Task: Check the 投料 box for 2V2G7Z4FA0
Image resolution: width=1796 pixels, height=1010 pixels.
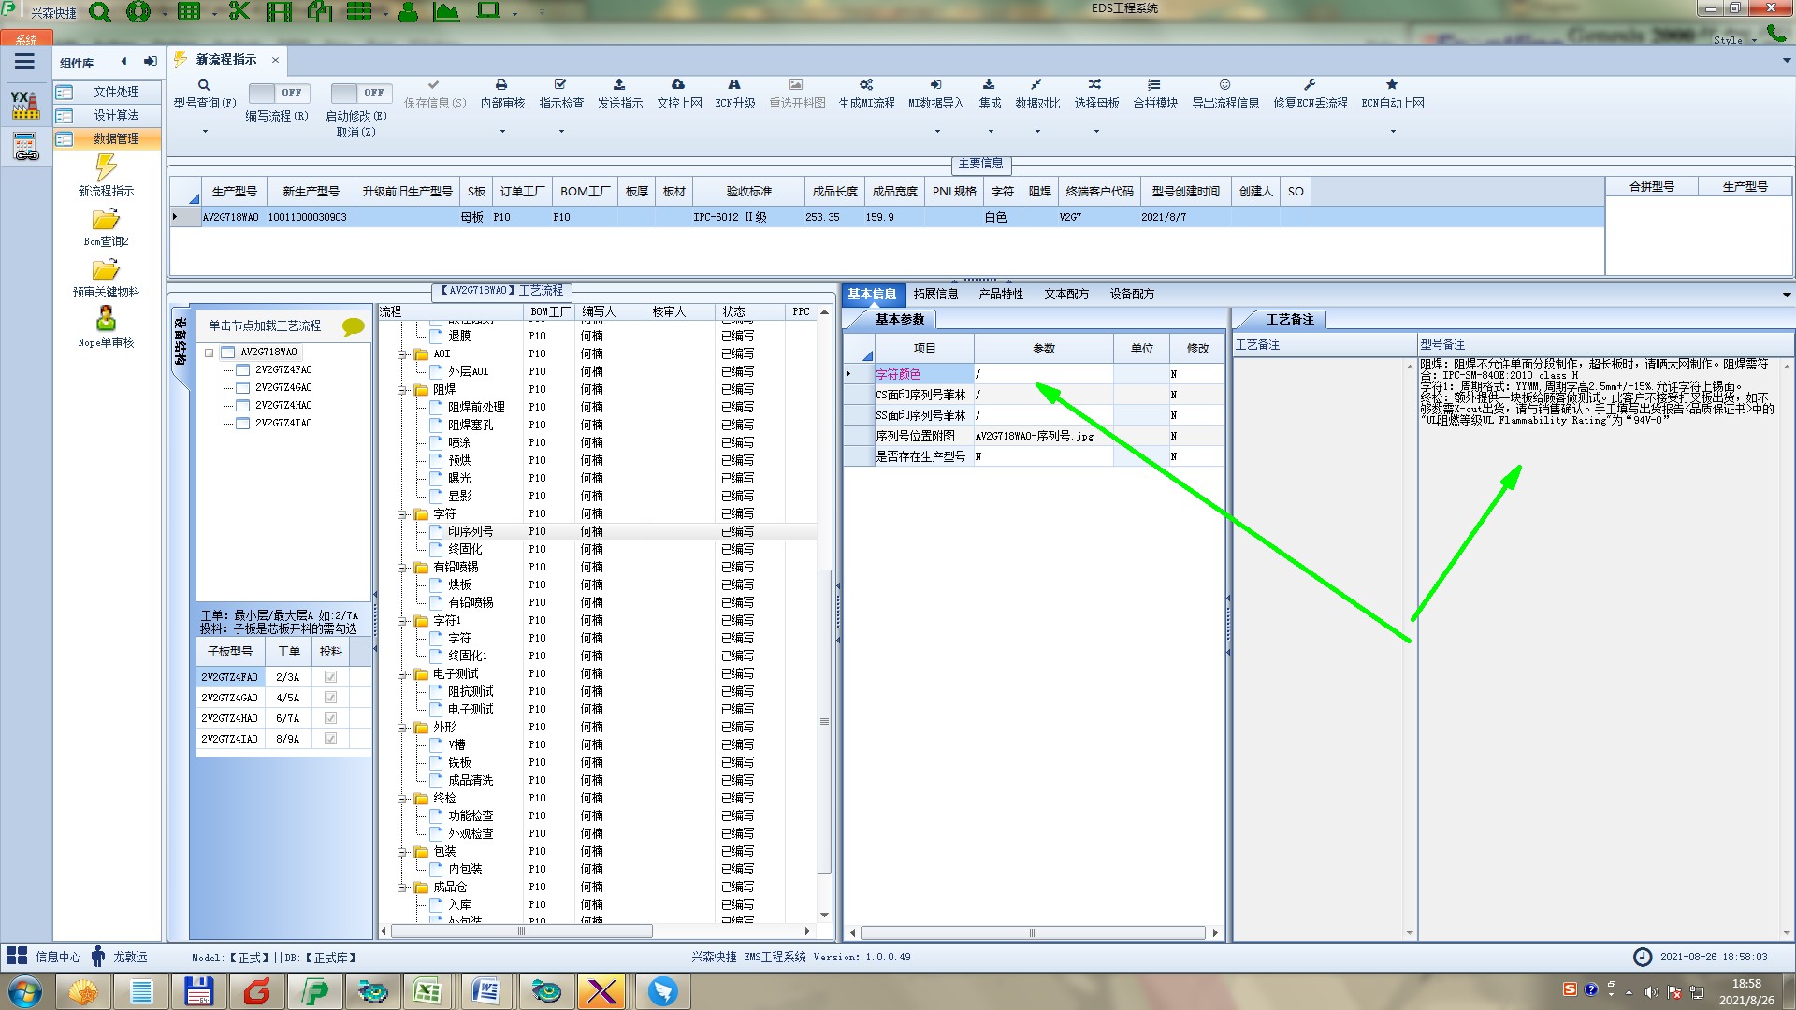Action: click(x=330, y=677)
